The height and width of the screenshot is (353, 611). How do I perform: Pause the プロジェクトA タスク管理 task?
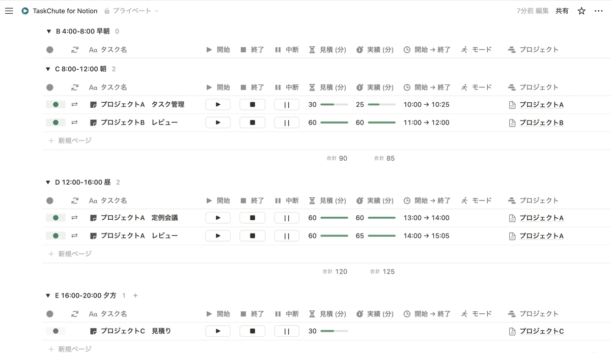[x=287, y=104]
